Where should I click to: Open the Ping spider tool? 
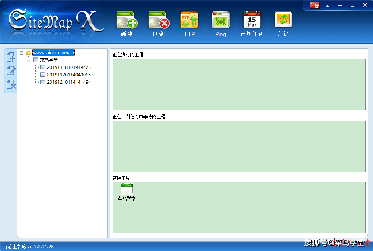(221, 20)
